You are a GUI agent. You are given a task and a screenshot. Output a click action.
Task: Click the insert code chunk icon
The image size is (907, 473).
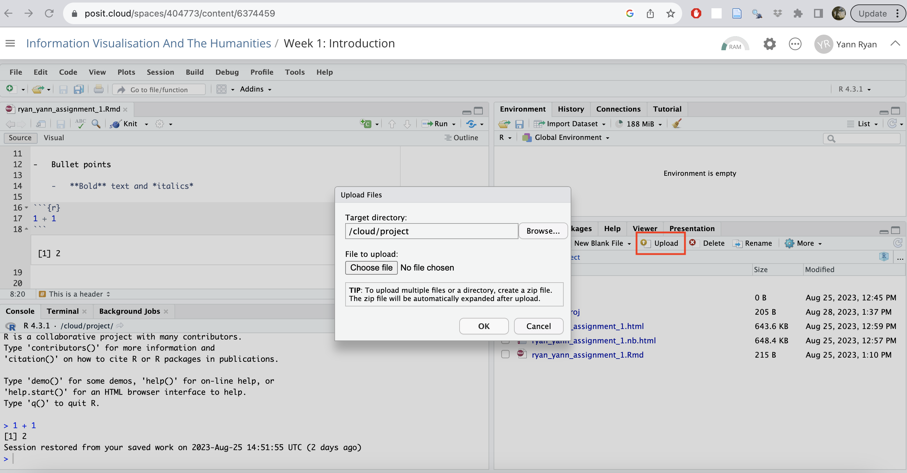(366, 124)
